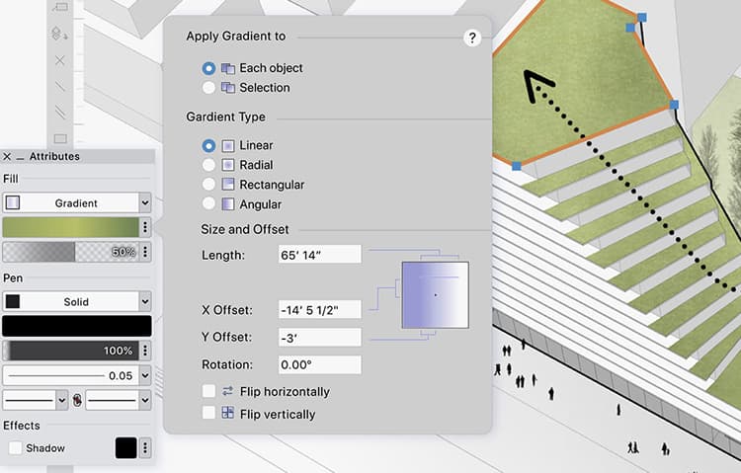Open fill opacity three-dot menu
The width and height of the screenshot is (741, 473).
pyautogui.click(x=145, y=252)
